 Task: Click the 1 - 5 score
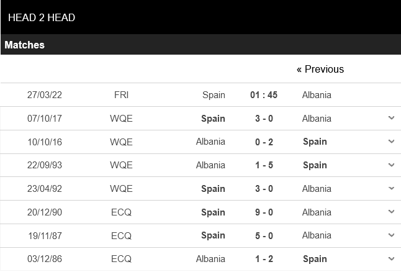(x=264, y=165)
